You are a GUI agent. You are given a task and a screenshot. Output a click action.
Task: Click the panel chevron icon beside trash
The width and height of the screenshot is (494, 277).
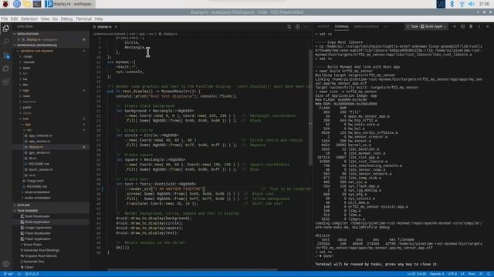coord(479,27)
